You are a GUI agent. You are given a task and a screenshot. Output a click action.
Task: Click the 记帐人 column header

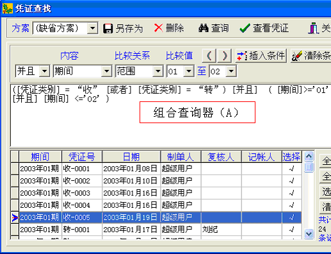tap(261, 157)
